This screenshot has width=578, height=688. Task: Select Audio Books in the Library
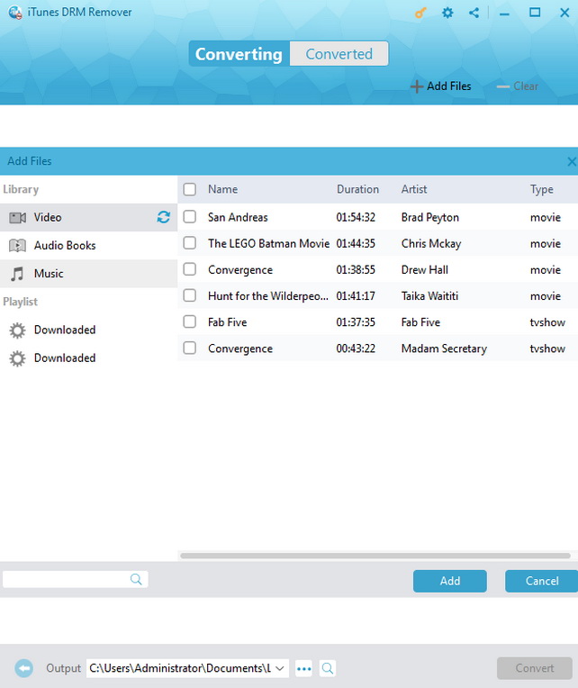click(65, 245)
